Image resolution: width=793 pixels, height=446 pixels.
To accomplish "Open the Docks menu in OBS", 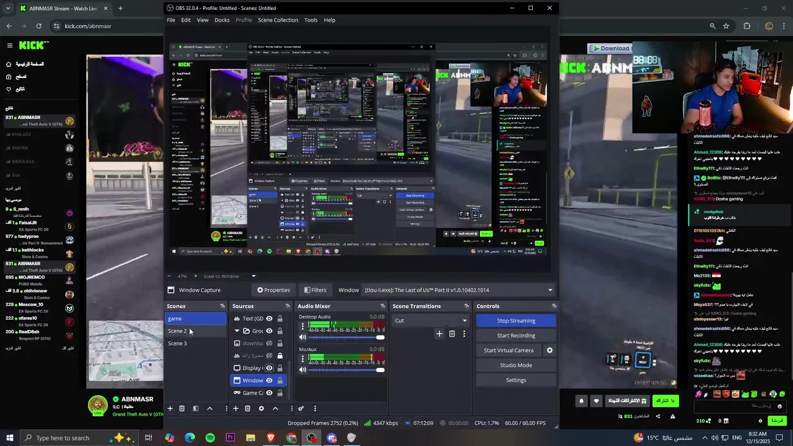I will [222, 20].
